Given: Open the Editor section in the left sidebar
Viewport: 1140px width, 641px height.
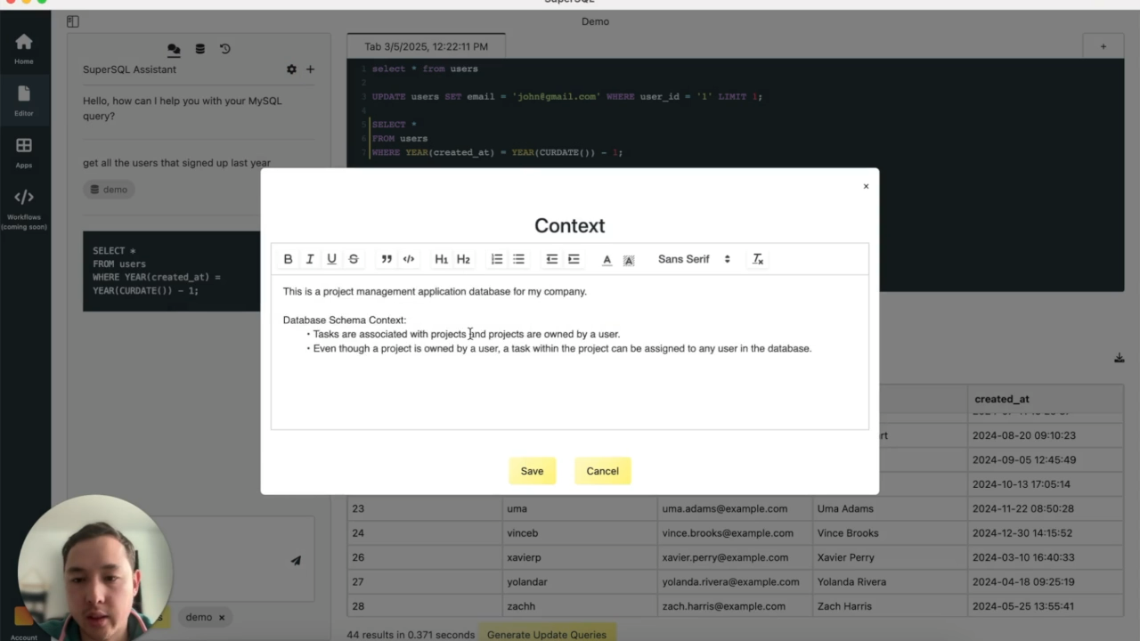Looking at the screenshot, I should 23,100.
